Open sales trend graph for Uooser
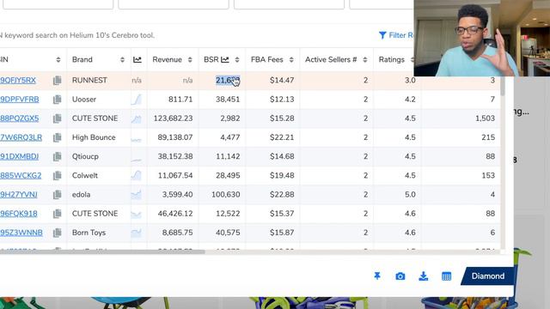Screen dimensions: 550x309 coord(137,100)
